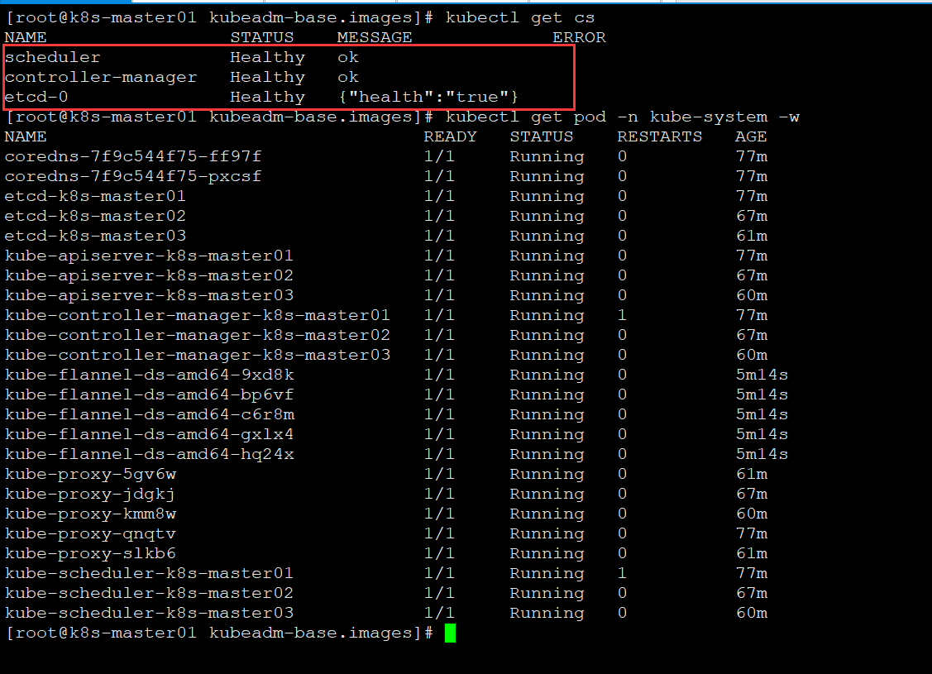The width and height of the screenshot is (932, 674).
Task: Select pod name kube-scheduler-k8s-master02
Action: [x=149, y=593]
